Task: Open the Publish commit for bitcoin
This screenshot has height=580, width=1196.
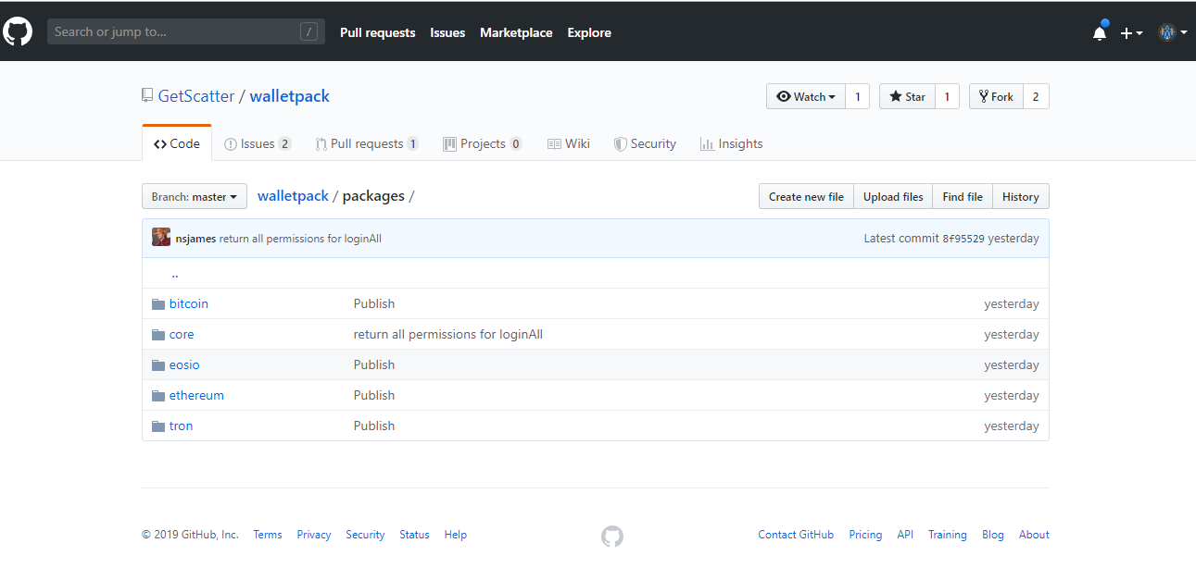Action: [x=374, y=304]
